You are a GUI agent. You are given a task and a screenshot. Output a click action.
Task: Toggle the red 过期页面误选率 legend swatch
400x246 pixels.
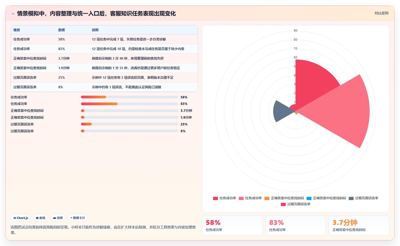coord(283,204)
